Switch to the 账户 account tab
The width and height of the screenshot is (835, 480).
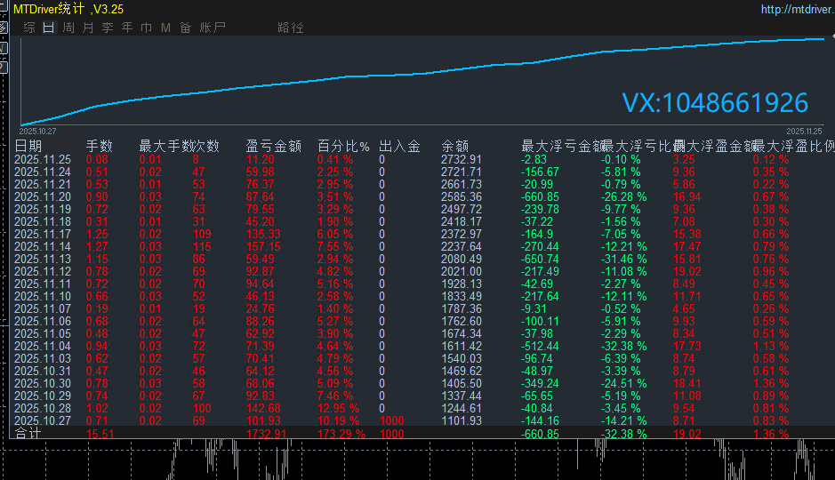[213, 28]
